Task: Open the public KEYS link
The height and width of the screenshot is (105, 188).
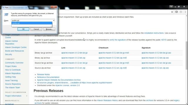Action: 164,40
